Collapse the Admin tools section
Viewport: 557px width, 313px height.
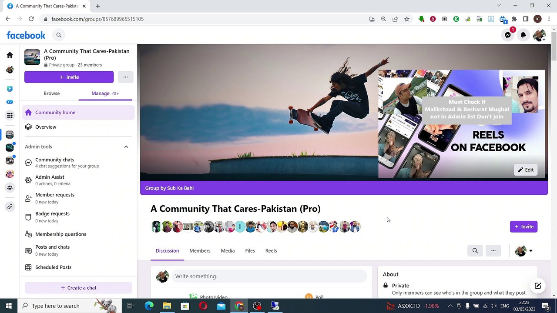click(x=126, y=147)
